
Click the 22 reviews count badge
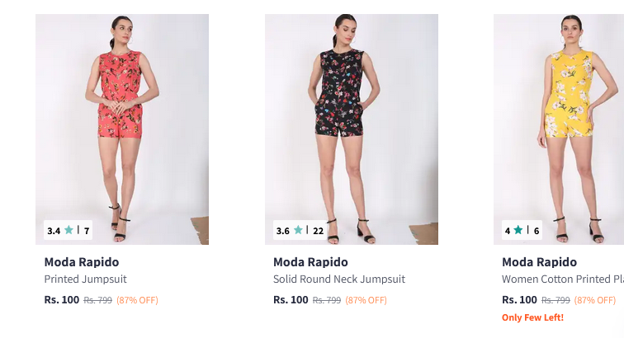tap(318, 231)
